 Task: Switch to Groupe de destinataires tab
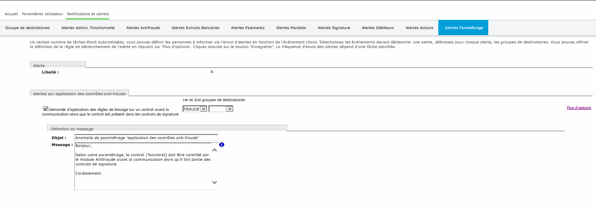pos(27,28)
